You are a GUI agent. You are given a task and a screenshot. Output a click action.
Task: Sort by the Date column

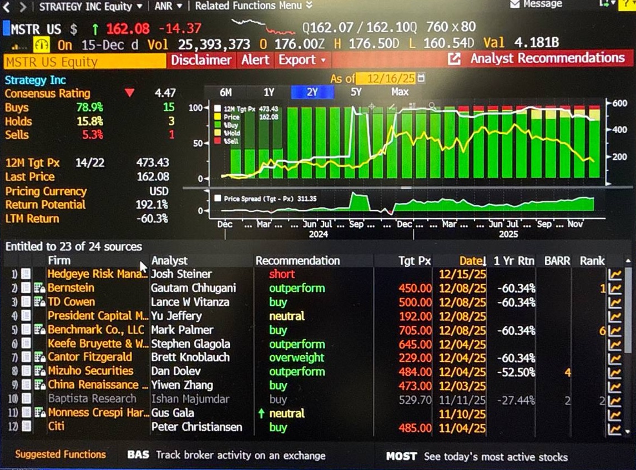coord(472,261)
